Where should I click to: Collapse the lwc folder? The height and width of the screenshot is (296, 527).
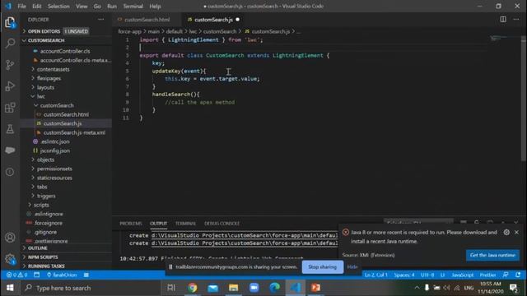pos(40,96)
